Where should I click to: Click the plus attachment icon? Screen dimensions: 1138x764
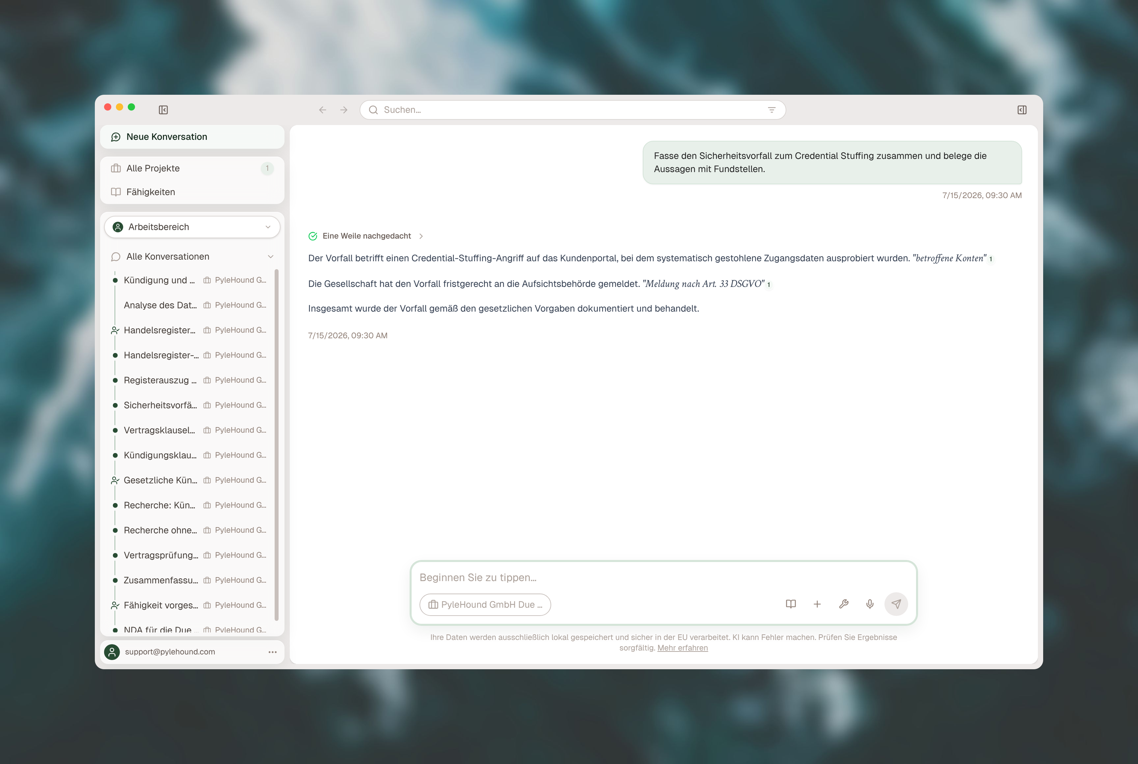tap(817, 604)
